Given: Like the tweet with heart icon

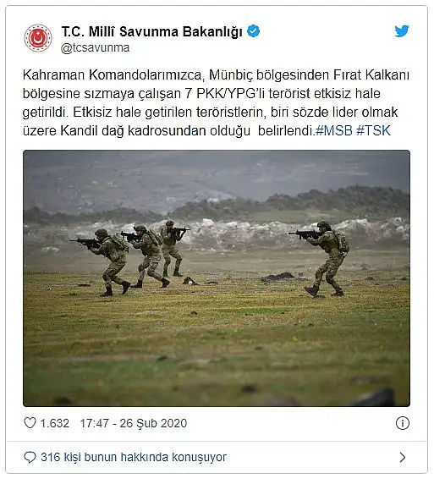Looking at the screenshot, I should 30,423.
